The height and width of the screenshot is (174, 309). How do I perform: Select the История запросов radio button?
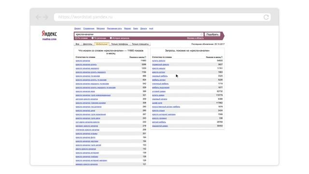(111, 38)
